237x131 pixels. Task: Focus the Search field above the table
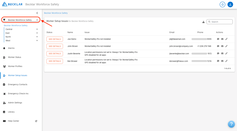click(x=220, y=22)
